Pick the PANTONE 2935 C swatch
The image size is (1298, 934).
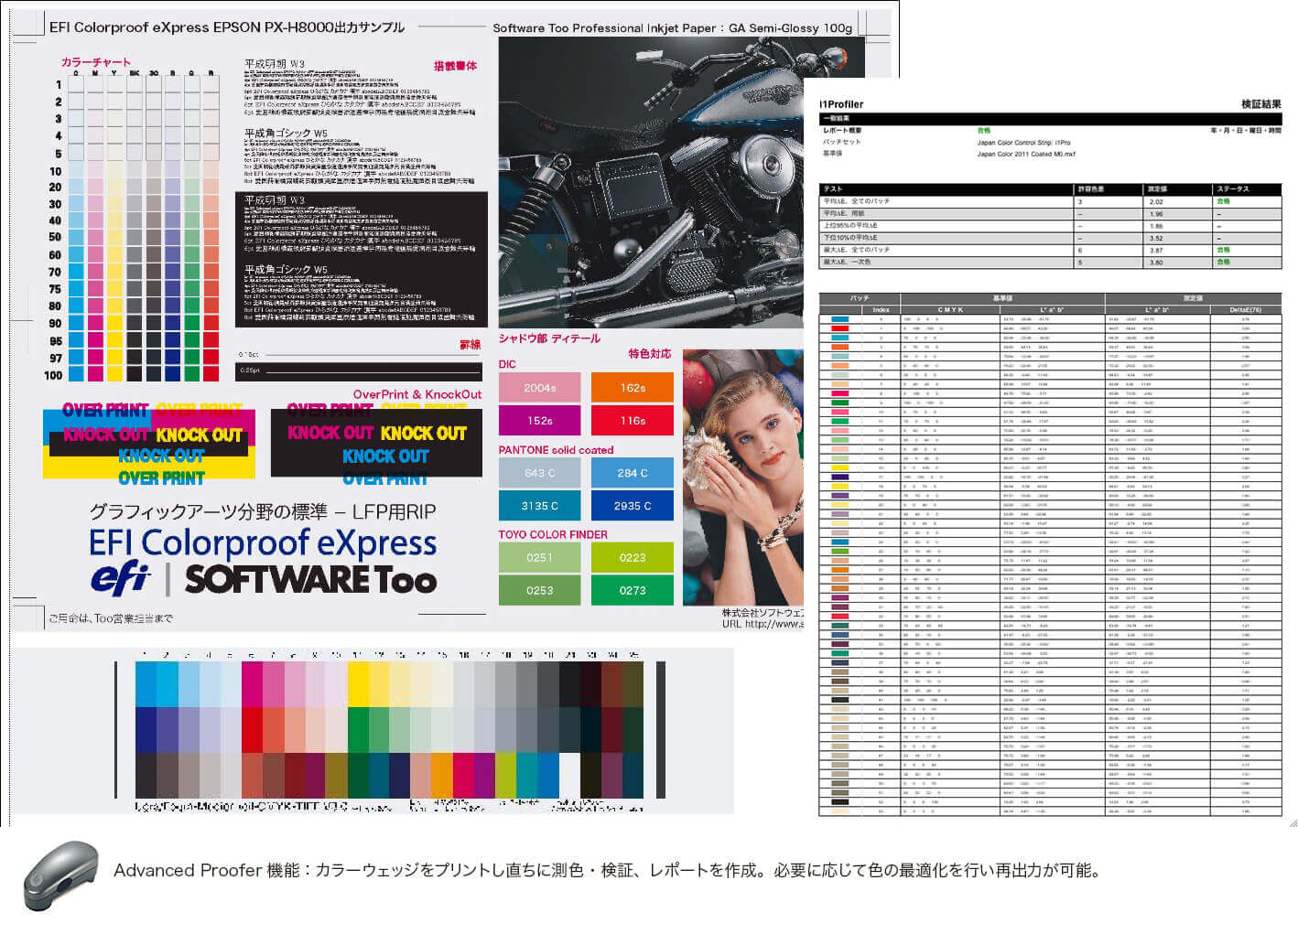pos(633,506)
